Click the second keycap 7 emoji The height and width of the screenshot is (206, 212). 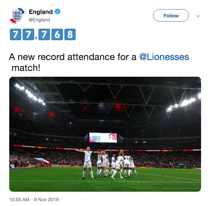click(27, 34)
